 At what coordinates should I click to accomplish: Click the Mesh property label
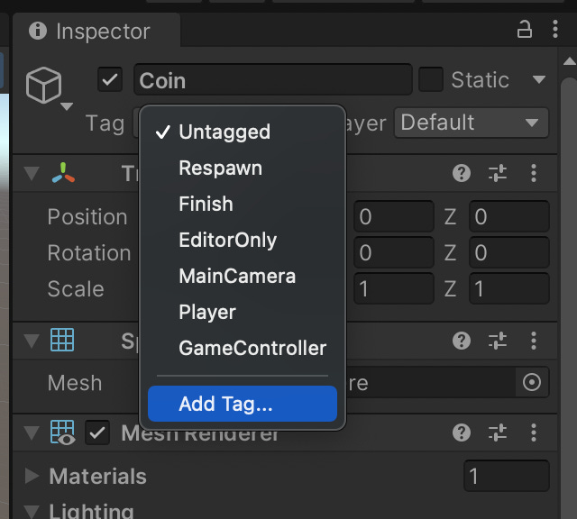(75, 383)
